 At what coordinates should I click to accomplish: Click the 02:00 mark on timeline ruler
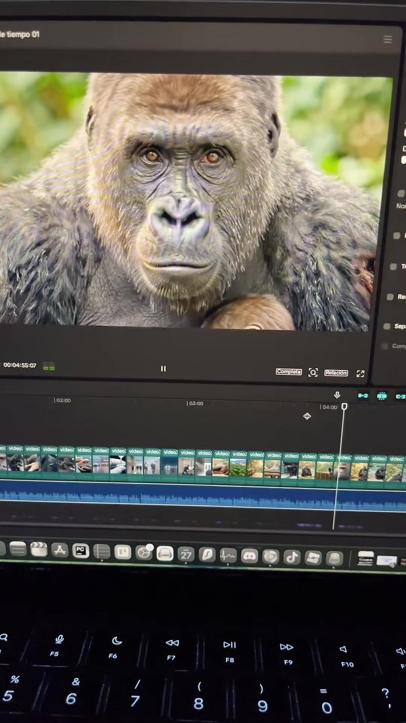(x=62, y=400)
